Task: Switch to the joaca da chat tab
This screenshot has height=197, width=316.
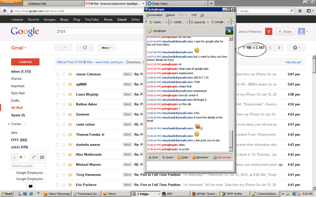Action: coord(199,22)
